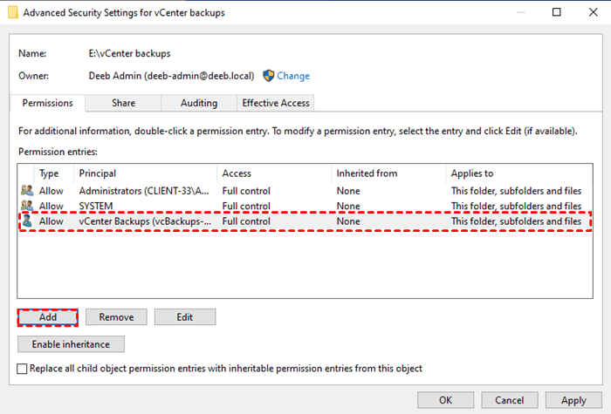The height and width of the screenshot is (414, 611).
Task: Click the SYSTEM principal group icon
Action: [x=27, y=206]
